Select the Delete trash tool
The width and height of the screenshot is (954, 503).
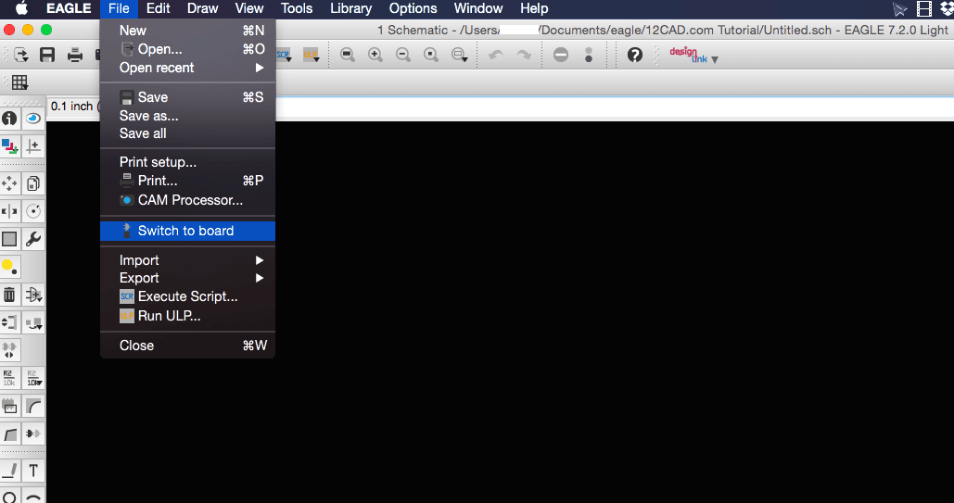point(9,295)
